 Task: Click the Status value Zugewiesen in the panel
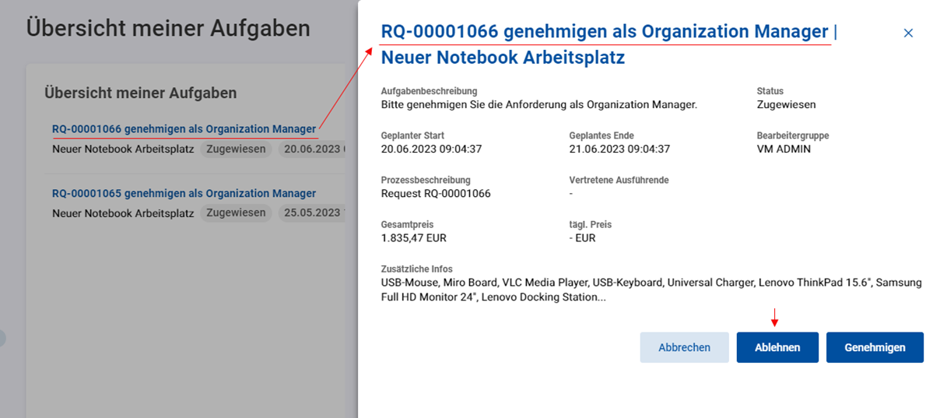pyautogui.click(x=786, y=105)
